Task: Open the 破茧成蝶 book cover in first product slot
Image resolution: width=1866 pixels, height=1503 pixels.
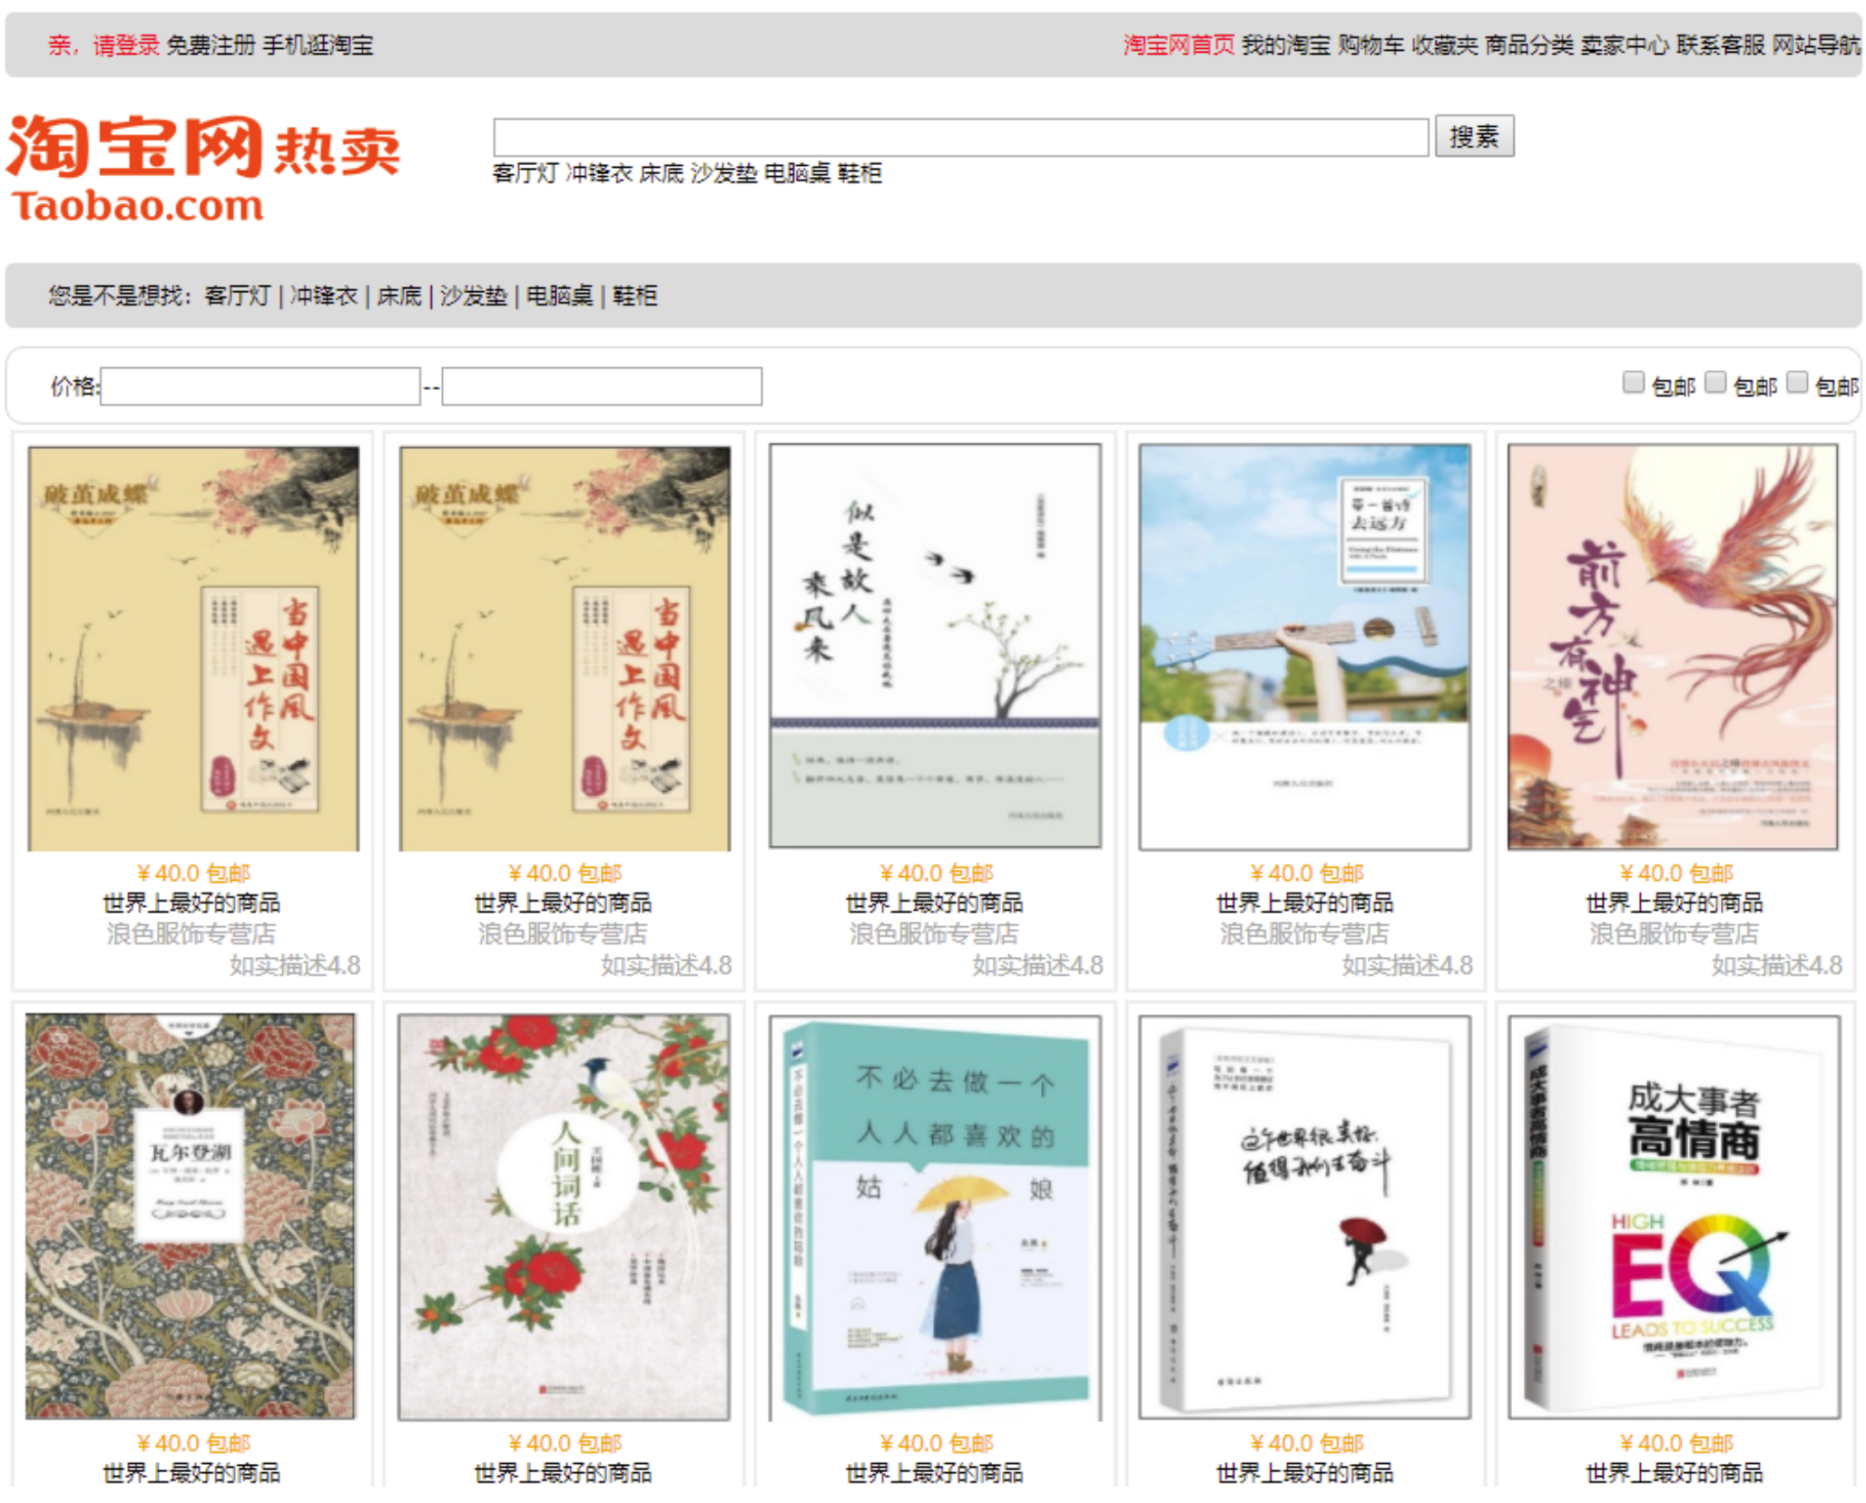Action: pyautogui.click(x=193, y=648)
